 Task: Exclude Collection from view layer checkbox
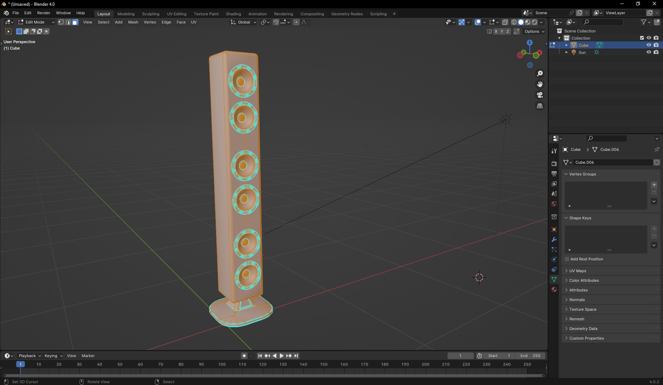642,38
